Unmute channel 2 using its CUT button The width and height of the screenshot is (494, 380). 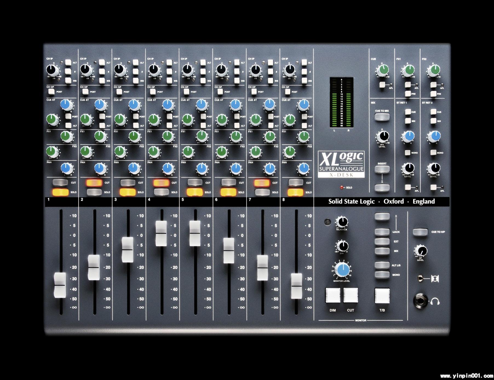(94, 182)
